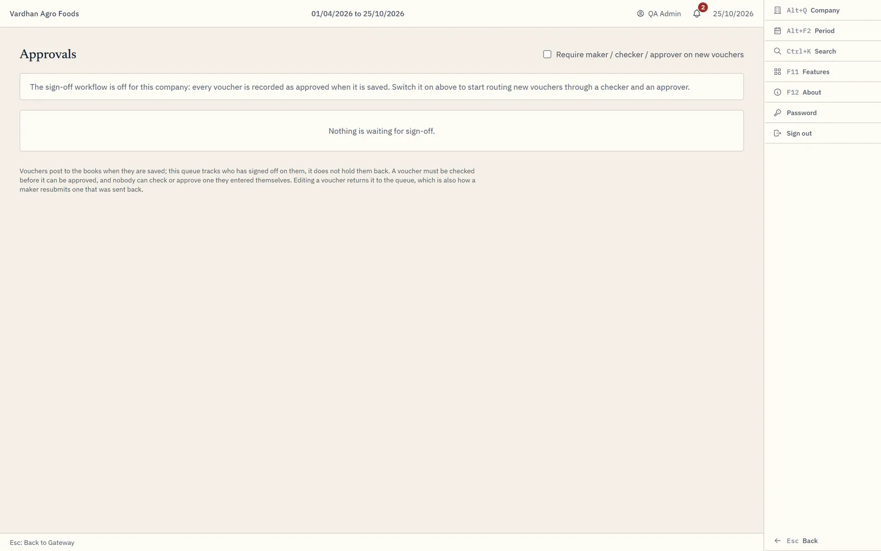Open Company from the sidebar label
The width and height of the screenshot is (881, 551).
tap(825, 10)
